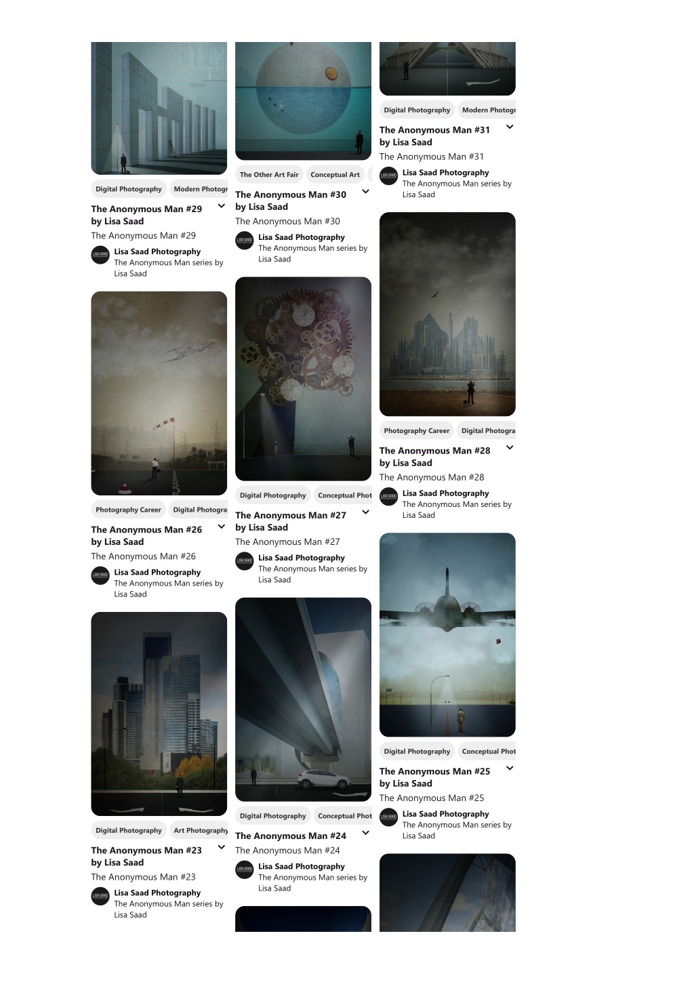Open Lisa Saad Photography board under pin #26
This screenshot has height=982, width=694.
[x=157, y=573]
